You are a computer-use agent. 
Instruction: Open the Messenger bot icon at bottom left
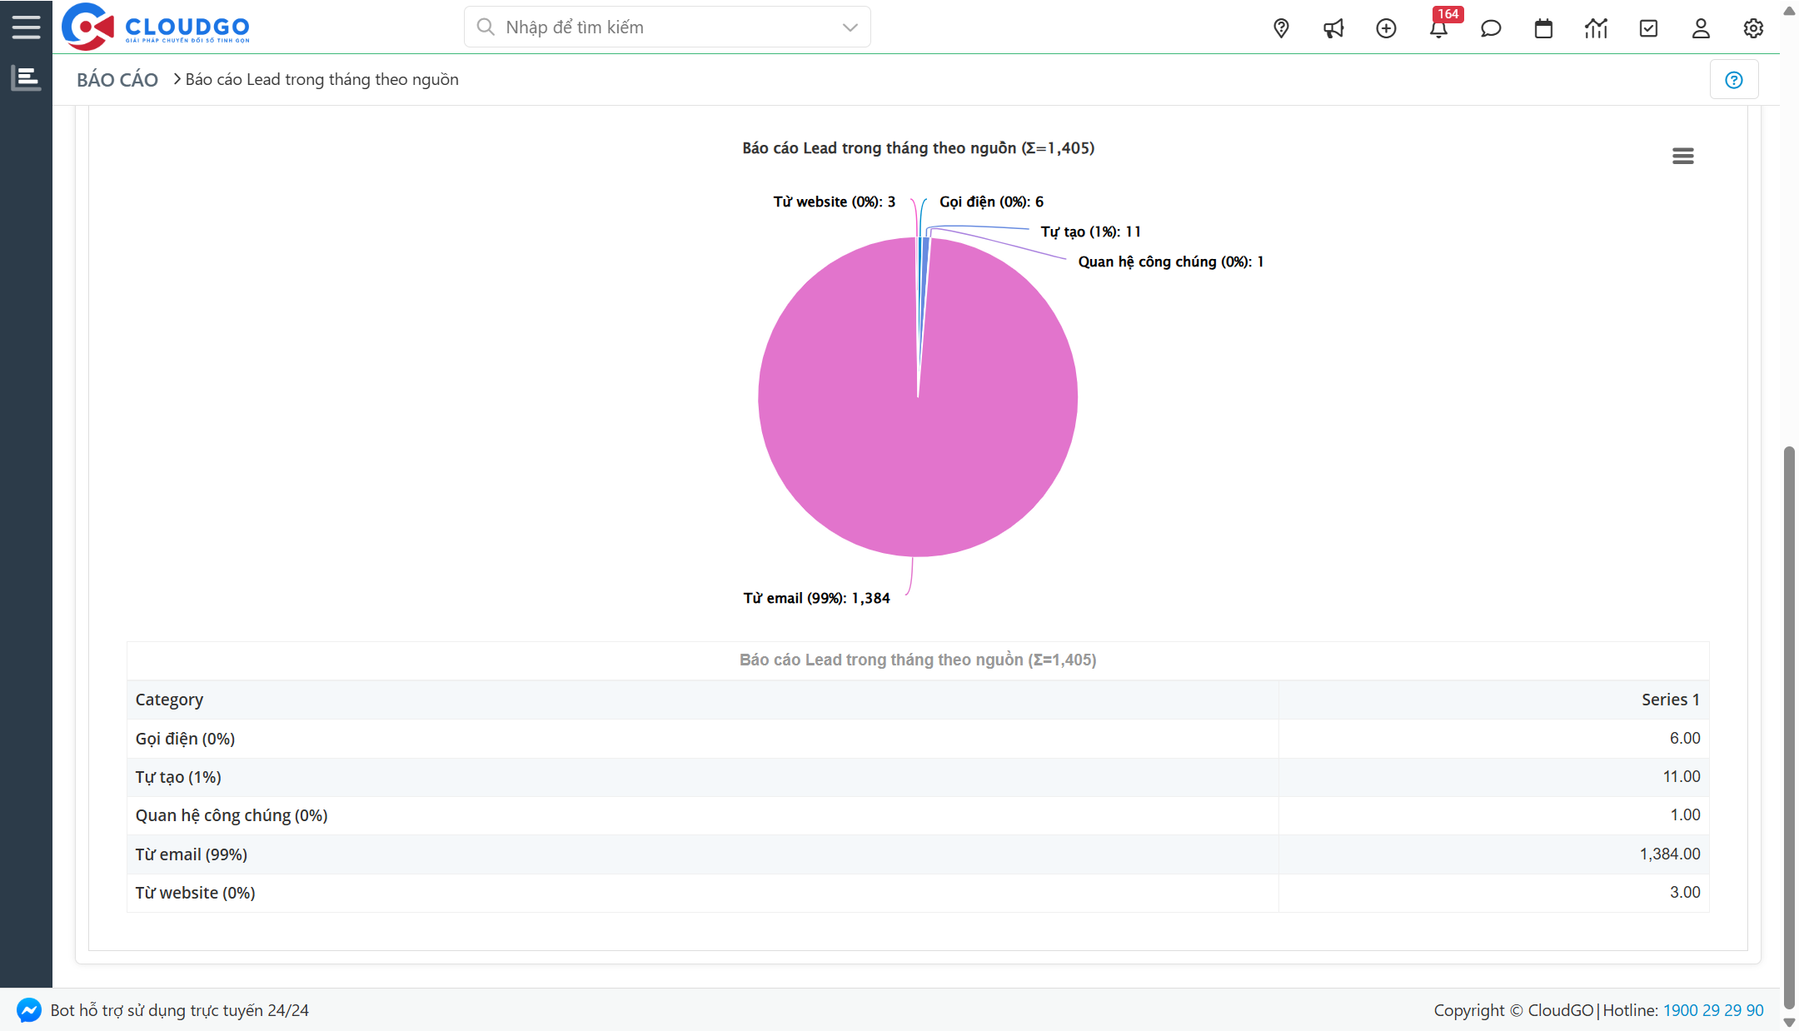pos(29,1010)
